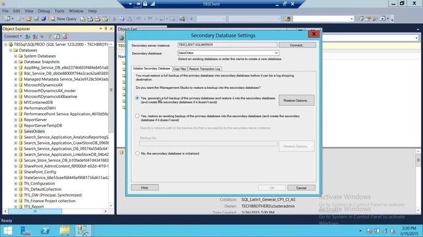Click the Save All icon in toolbar
Image resolution: width=423 pixels, height=237 pixels.
44,19
